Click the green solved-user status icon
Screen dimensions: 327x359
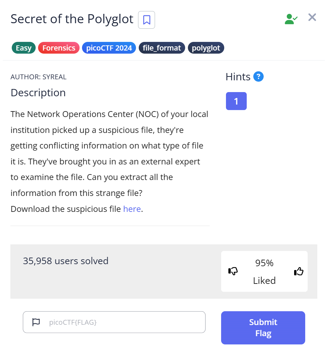tap(291, 19)
